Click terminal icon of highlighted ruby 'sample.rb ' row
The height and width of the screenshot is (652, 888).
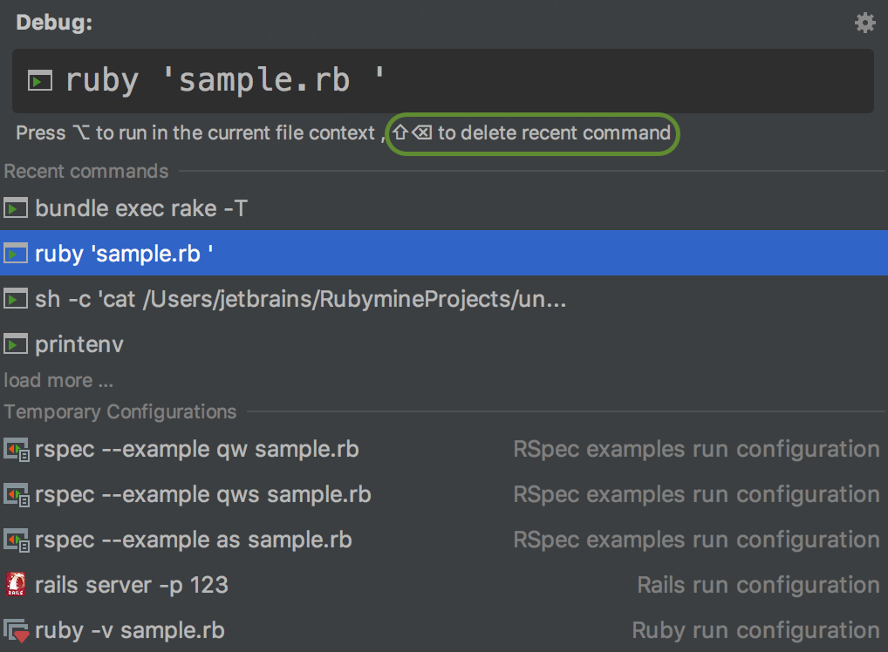click(16, 254)
